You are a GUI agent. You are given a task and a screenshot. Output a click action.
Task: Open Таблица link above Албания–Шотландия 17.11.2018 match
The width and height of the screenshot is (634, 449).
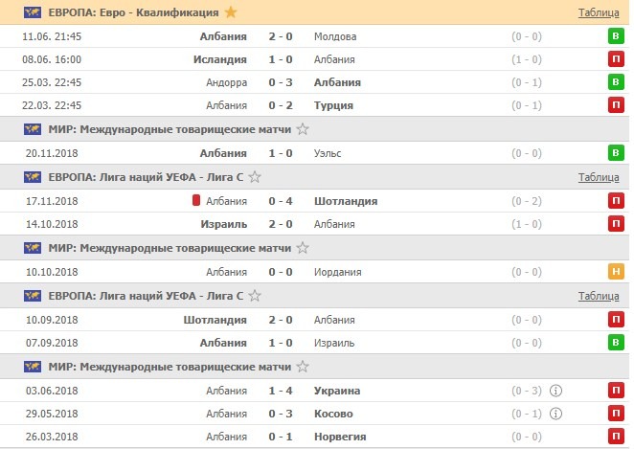point(599,177)
